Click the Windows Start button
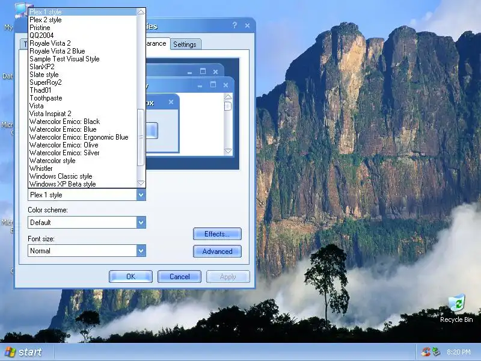This screenshot has height=361, width=481. pyautogui.click(x=23, y=352)
